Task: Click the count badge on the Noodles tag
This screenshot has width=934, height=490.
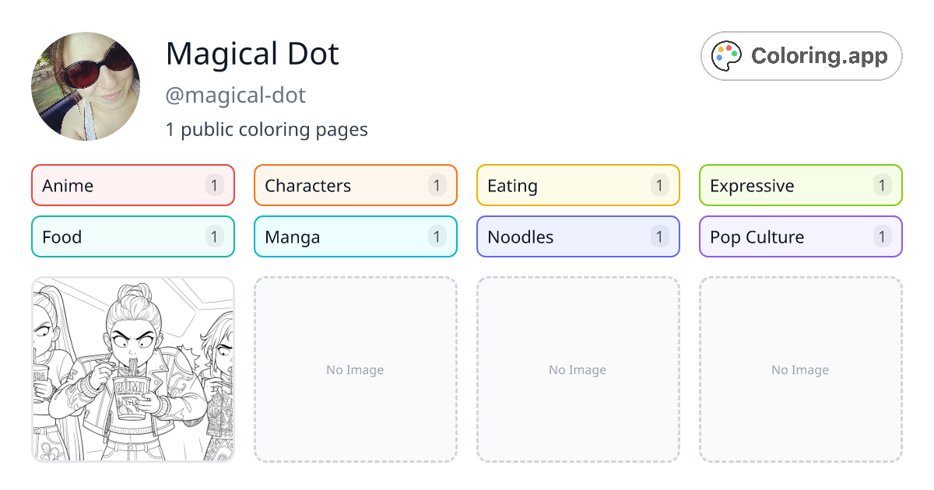Action: coord(659,236)
